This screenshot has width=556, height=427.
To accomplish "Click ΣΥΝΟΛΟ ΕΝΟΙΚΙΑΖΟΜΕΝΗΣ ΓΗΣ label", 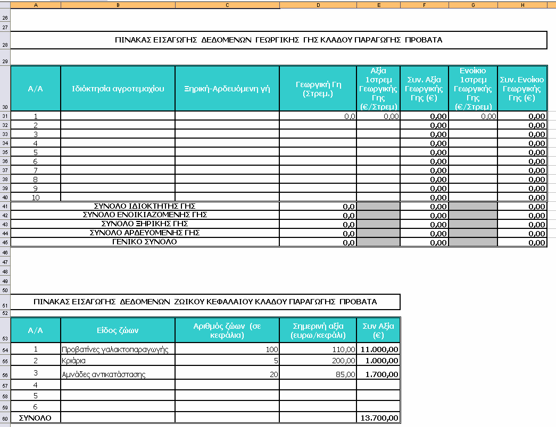I will 145,215.
